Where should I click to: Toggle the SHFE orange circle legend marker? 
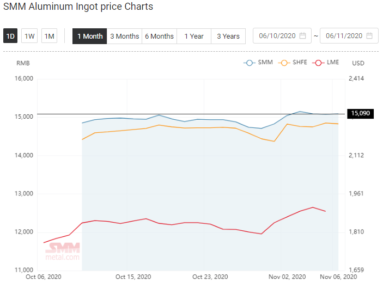tap(284, 63)
